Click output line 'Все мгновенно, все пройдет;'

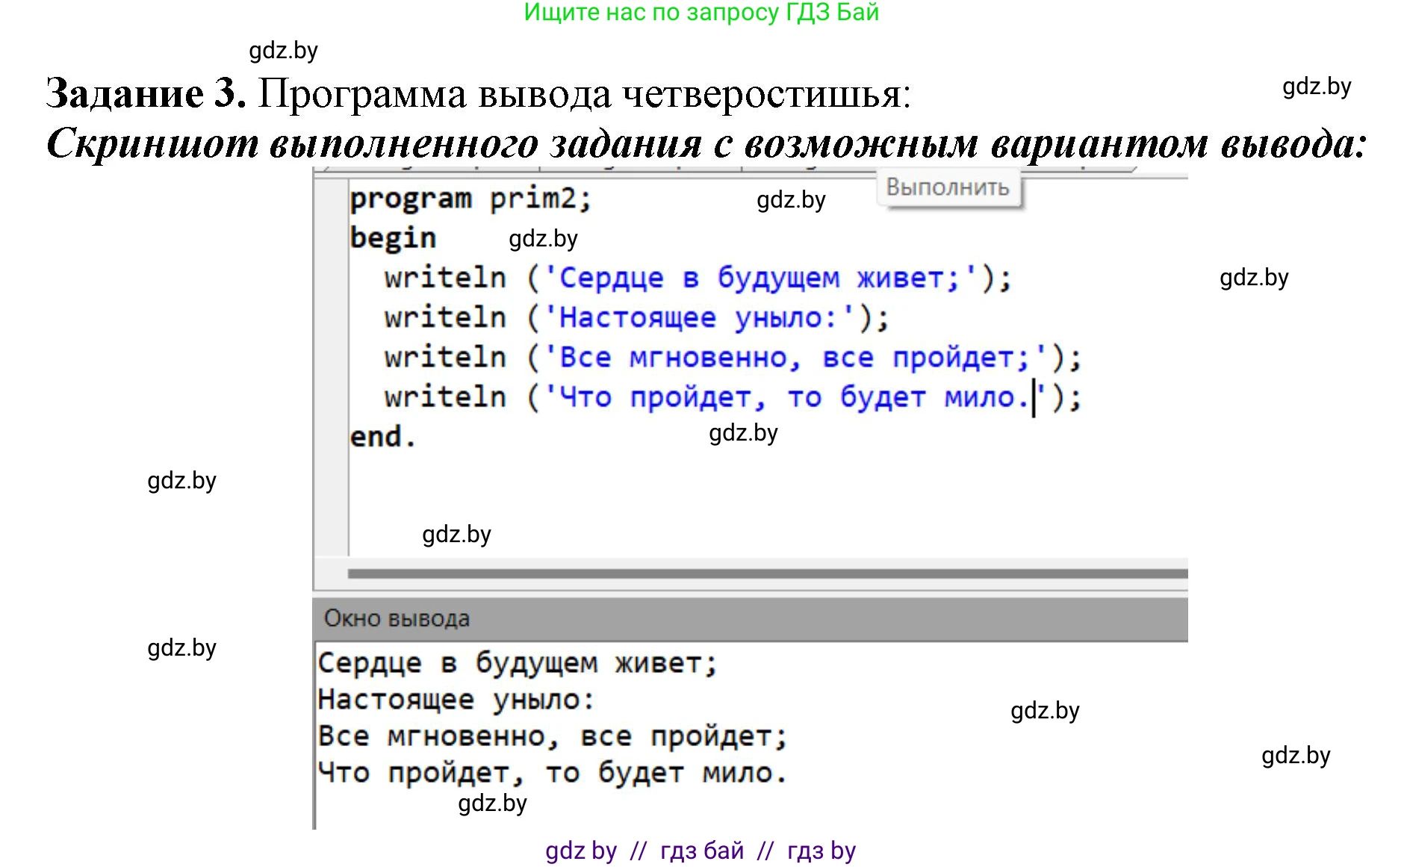coord(553,736)
